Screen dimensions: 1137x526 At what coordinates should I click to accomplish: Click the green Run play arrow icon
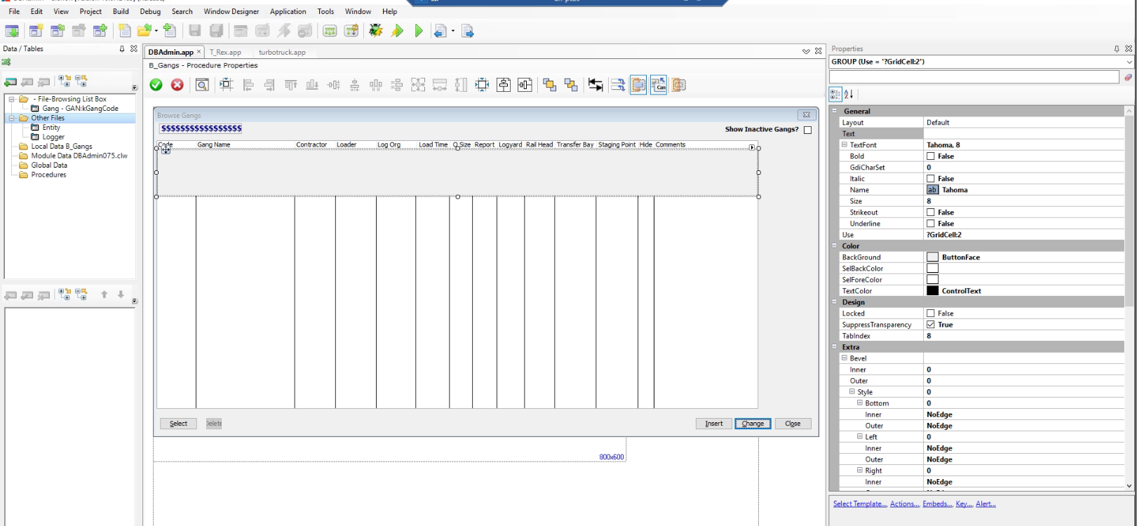pyautogui.click(x=419, y=31)
